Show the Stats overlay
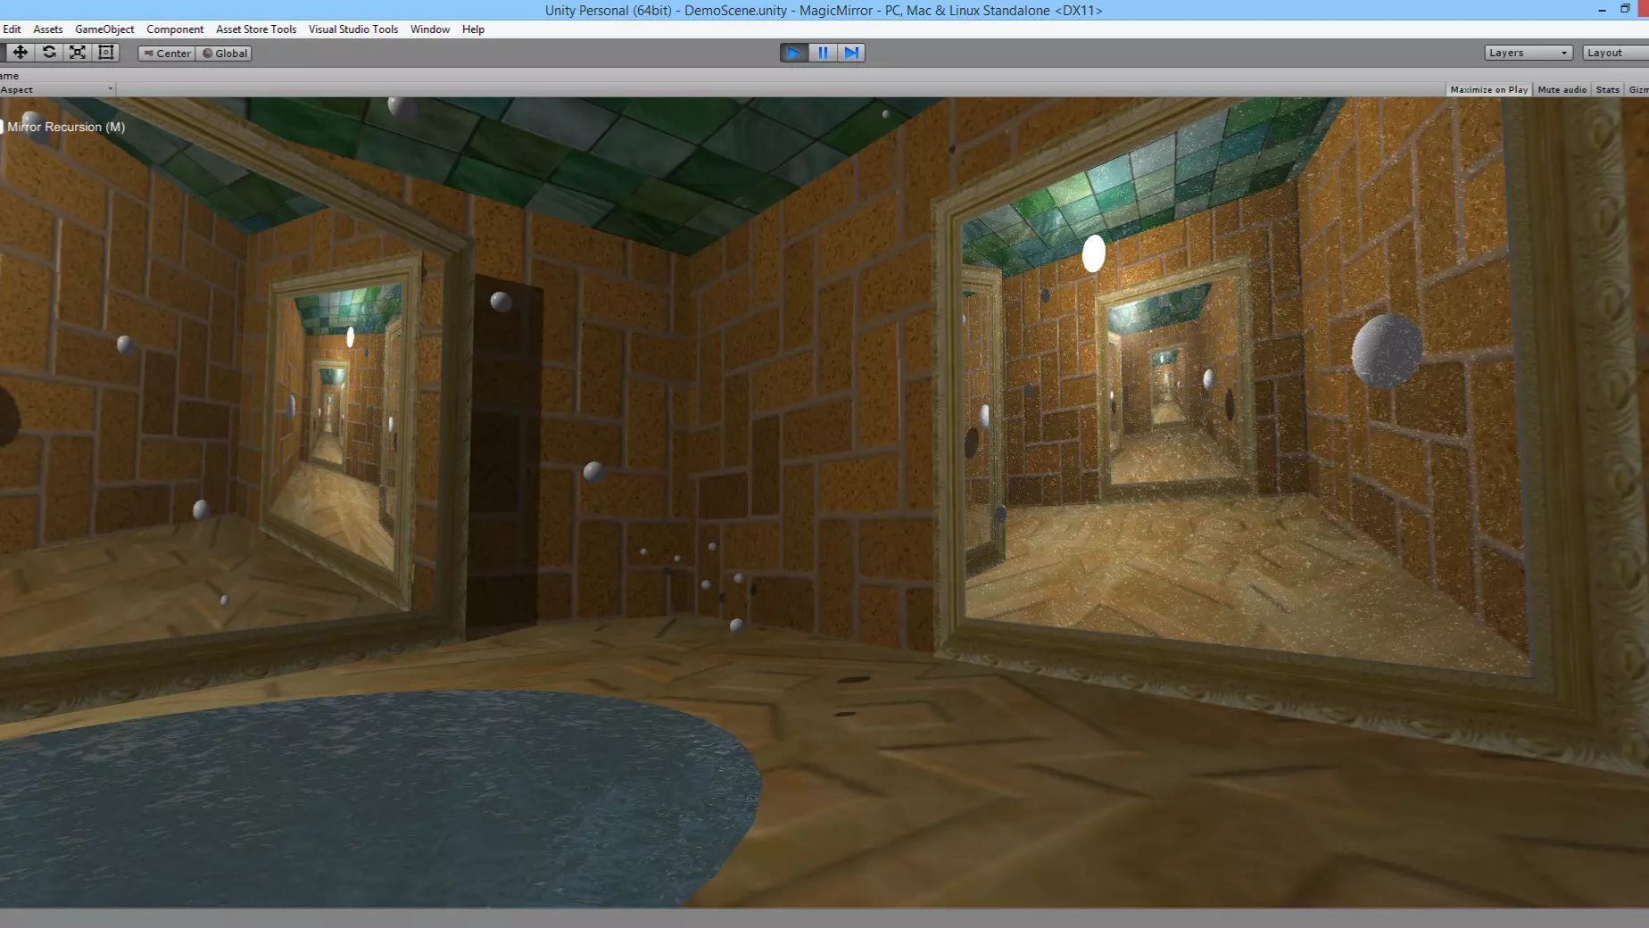The width and height of the screenshot is (1649, 928). (1606, 89)
